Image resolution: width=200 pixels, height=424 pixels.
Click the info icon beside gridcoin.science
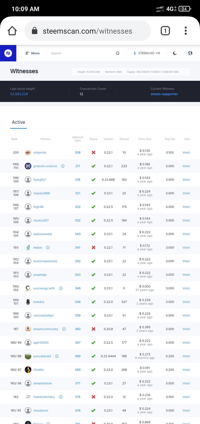tap(63, 166)
